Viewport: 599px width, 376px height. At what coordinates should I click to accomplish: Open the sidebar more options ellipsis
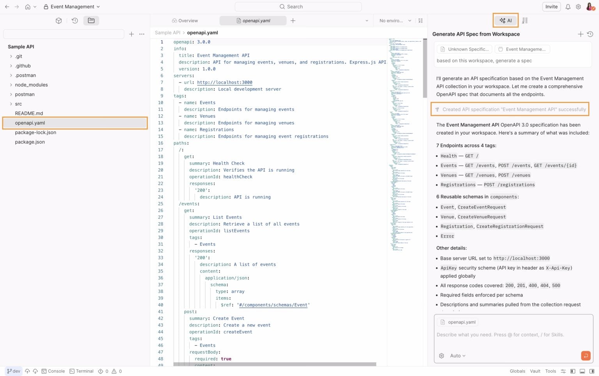142,34
